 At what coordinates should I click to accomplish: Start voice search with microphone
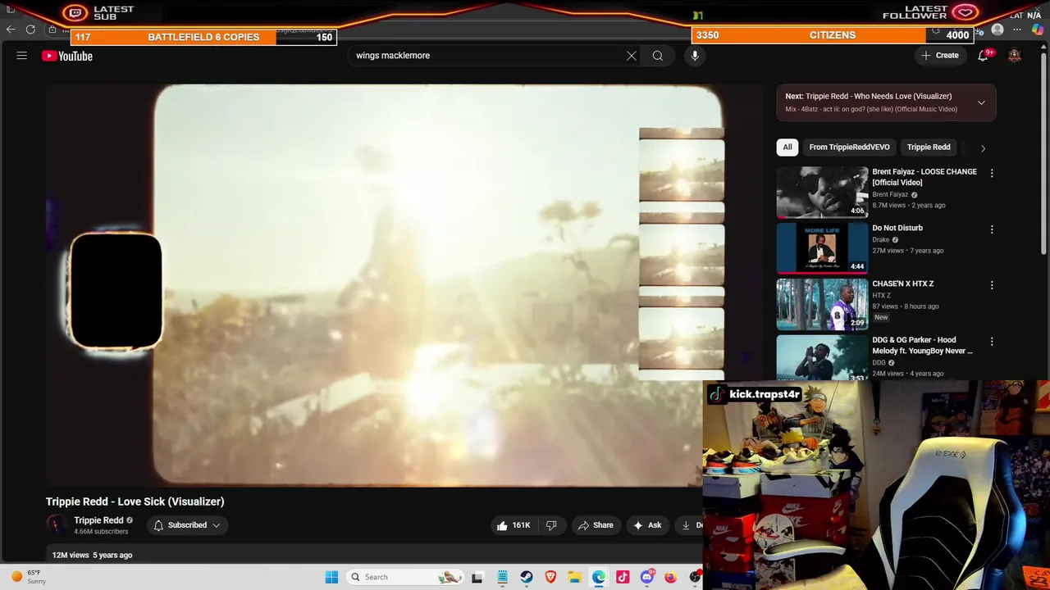695,56
